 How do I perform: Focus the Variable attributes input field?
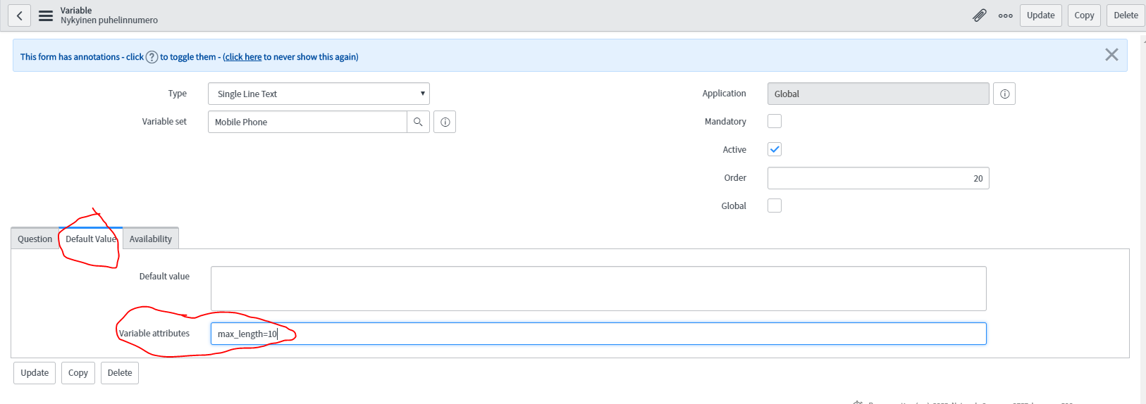coord(598,334)
